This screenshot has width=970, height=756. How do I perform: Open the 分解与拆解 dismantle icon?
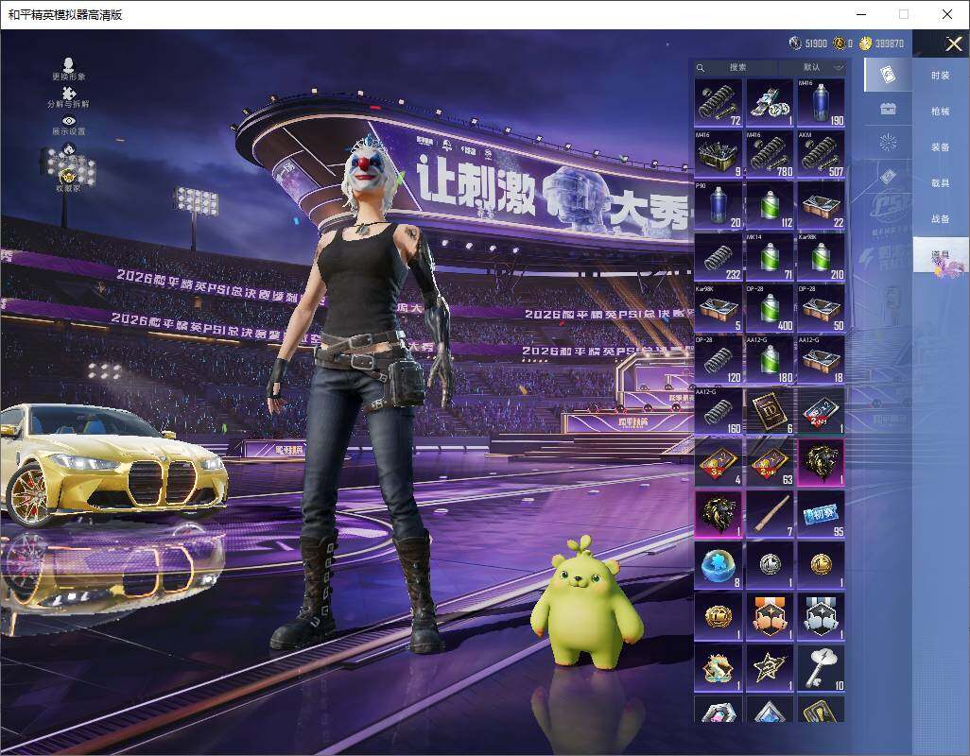(x=68, y=97)
